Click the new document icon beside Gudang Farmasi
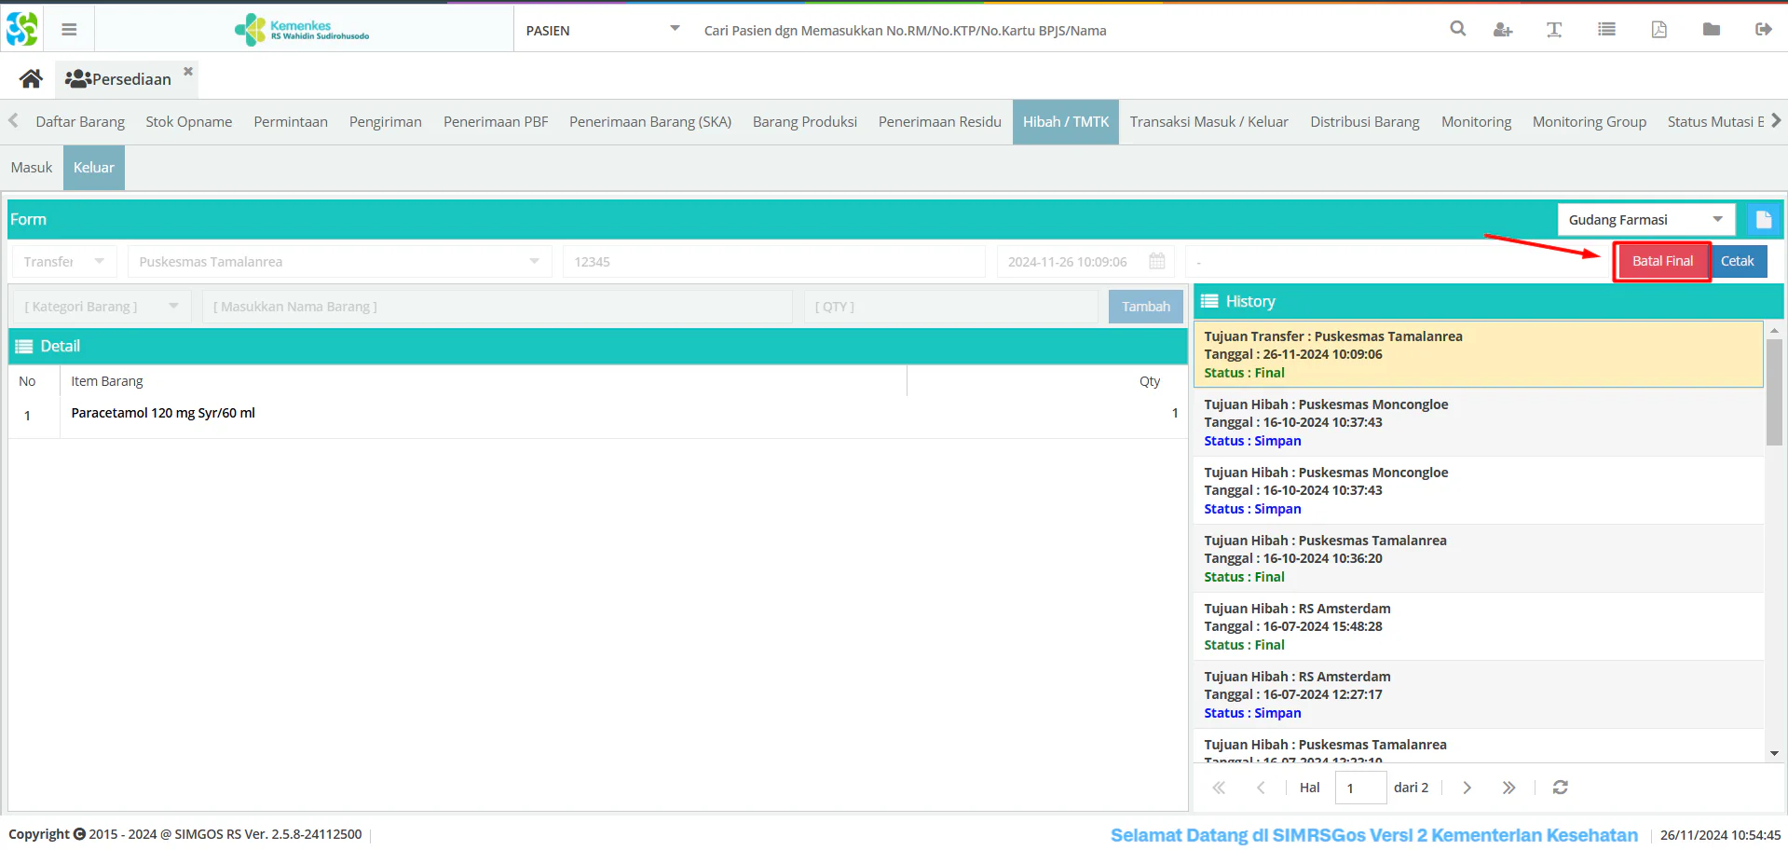The image size is (1788, 850). [x=1763, y=220]
